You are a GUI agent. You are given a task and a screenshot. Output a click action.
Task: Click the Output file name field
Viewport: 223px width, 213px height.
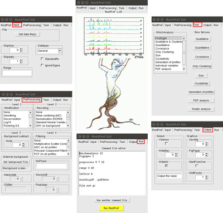tap(169, 176)
